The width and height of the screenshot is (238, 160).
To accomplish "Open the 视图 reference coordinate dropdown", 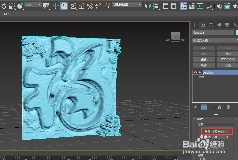I will tap(33, 5).
